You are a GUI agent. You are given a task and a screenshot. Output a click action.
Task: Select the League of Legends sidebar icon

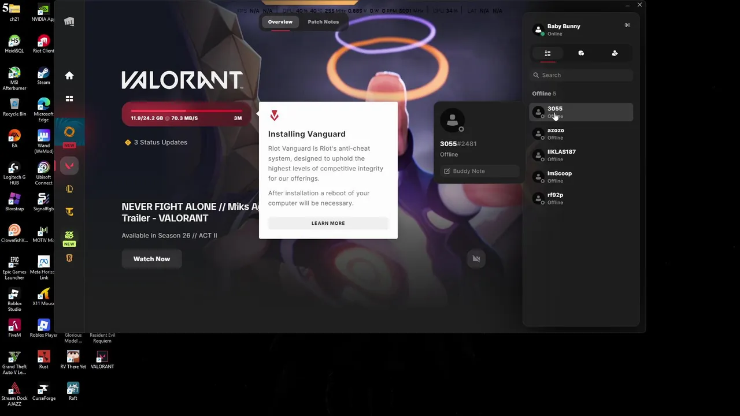tap(69, 189)
